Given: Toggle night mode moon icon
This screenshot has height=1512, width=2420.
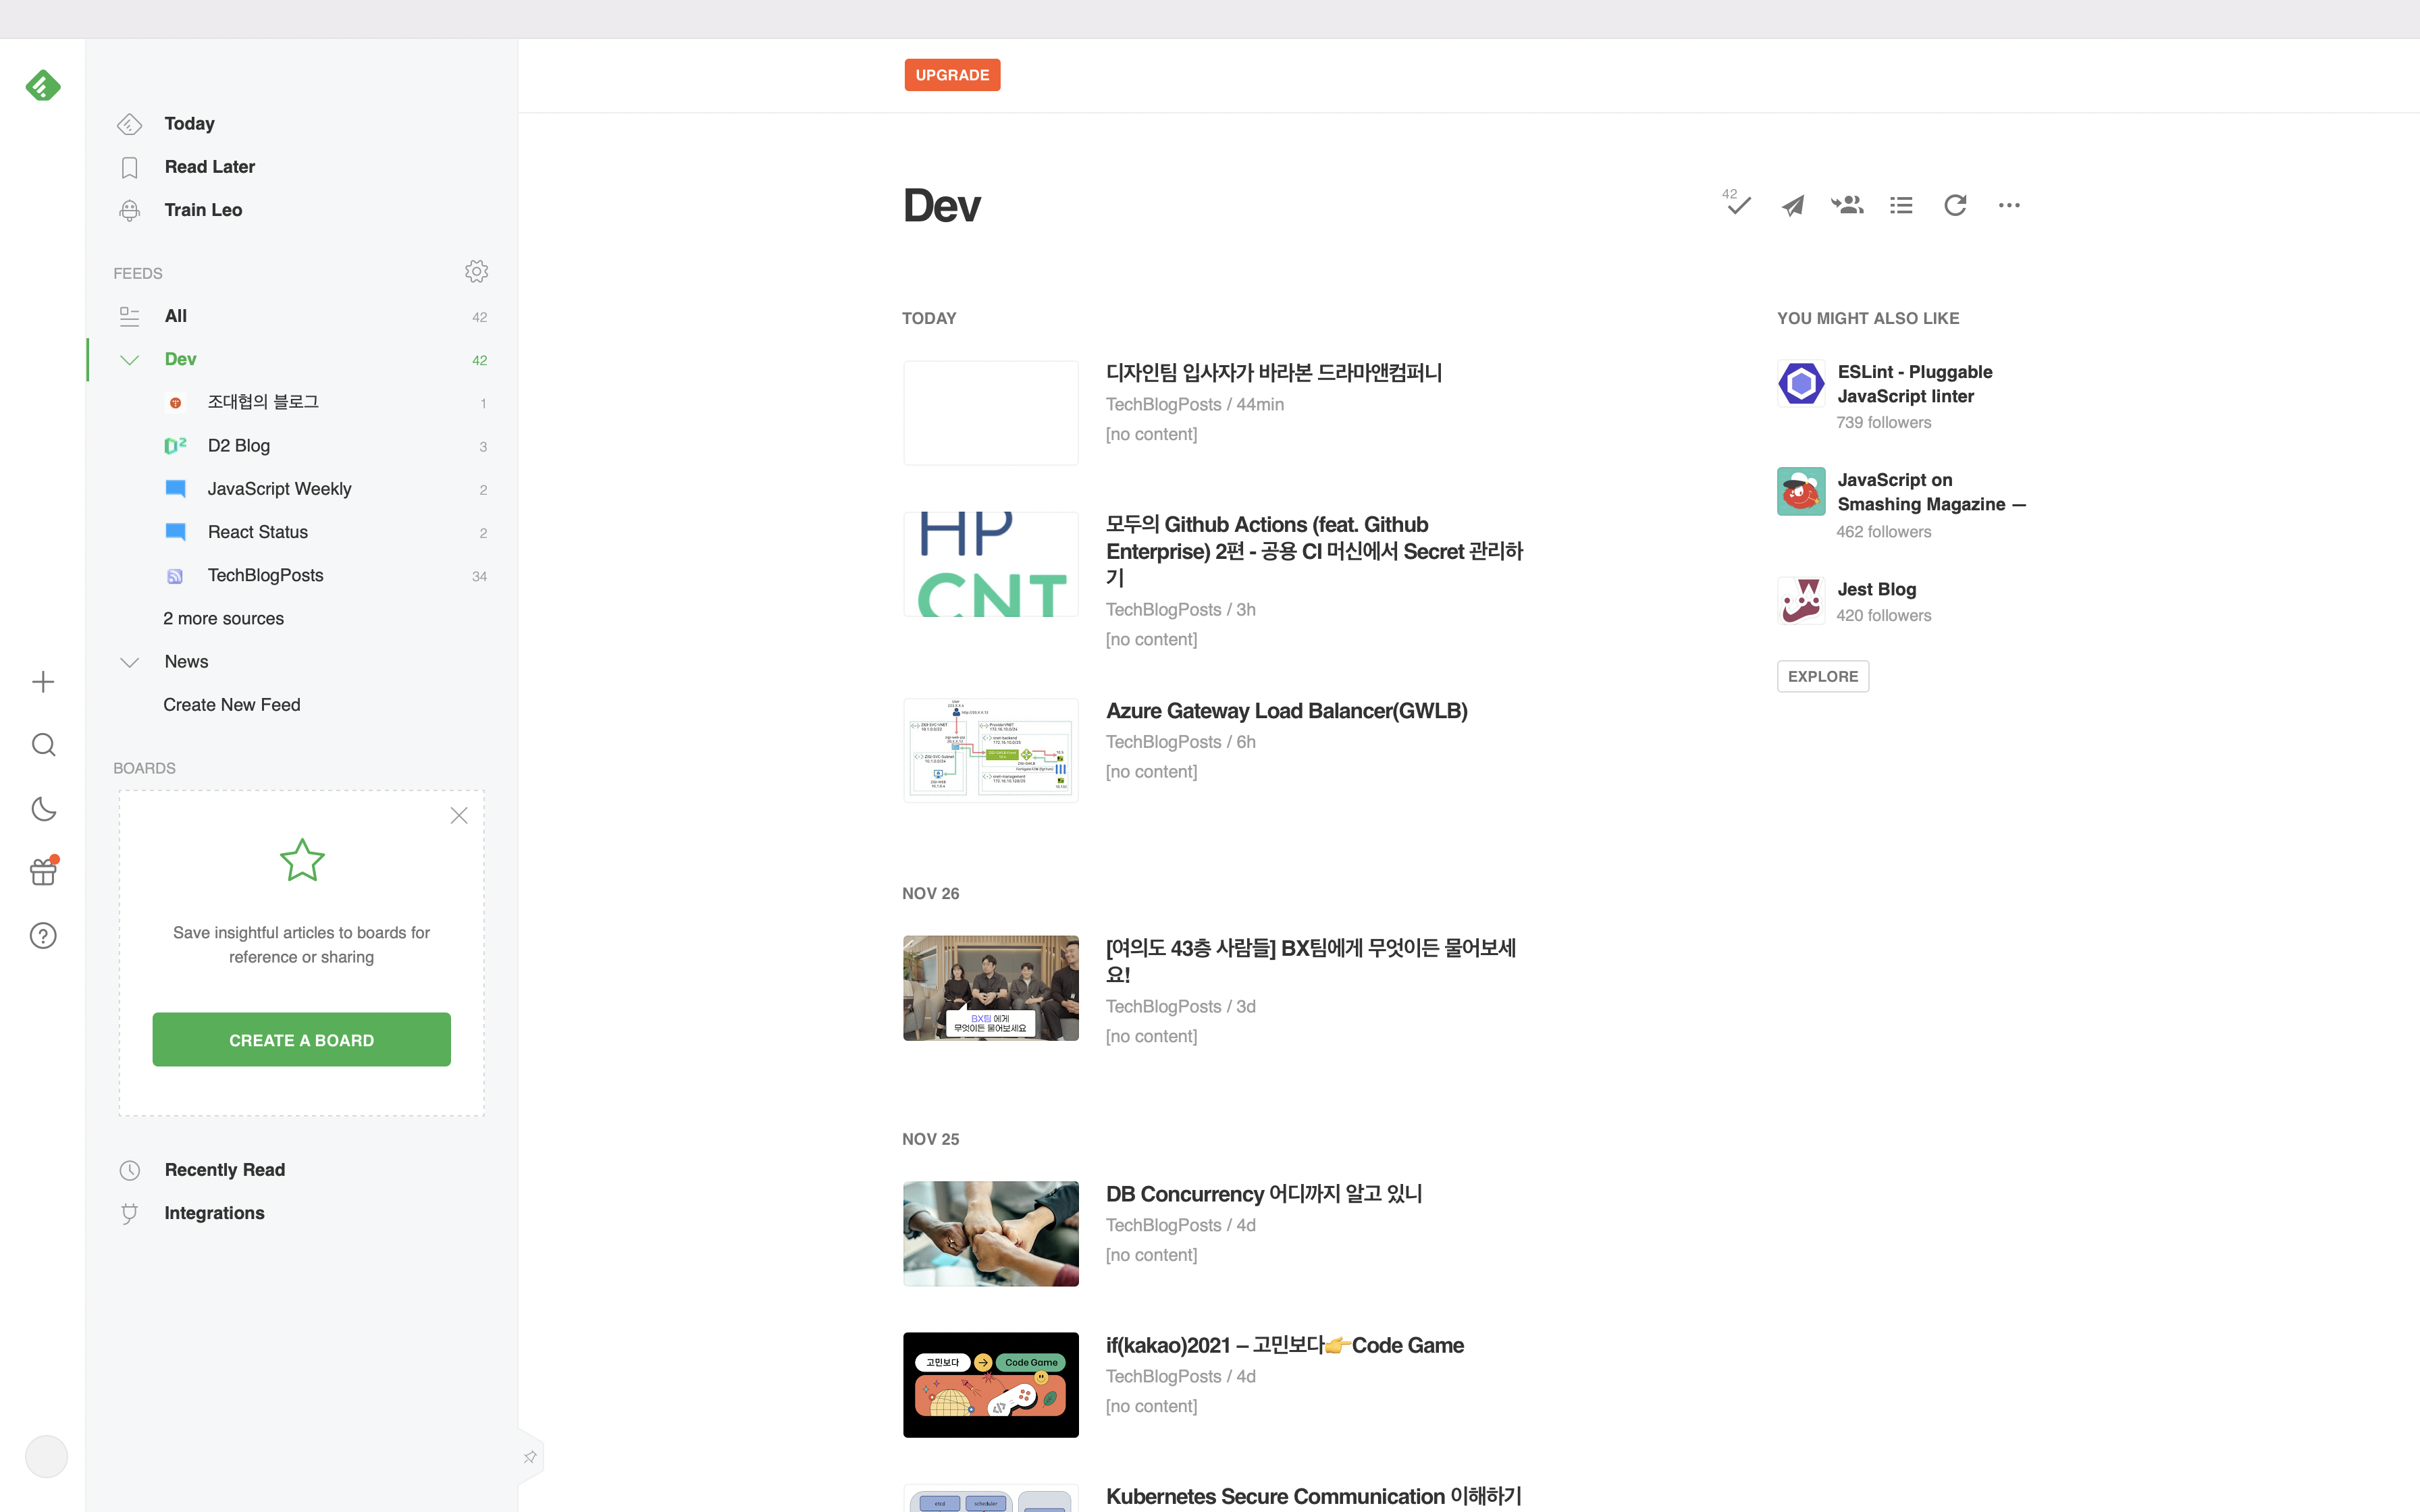Looking at the screenshot, I should pyautogui.click(x=43, y=809).
